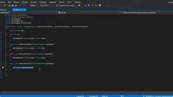
Task: Click first icon left of the comment icons
Action: (x=85, y=5)
